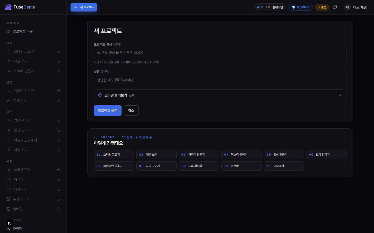Click the thumbnail icon beside 썸네일
Viewport: 374px width, 233px height.
(x=8, y=209)
